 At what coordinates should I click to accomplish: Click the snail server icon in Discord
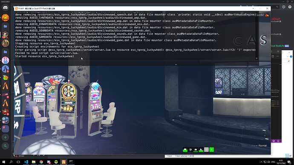tap(5, 77)
